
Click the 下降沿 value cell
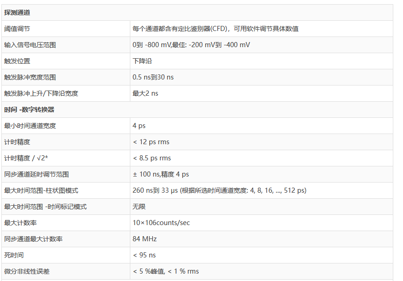point(141,61)
